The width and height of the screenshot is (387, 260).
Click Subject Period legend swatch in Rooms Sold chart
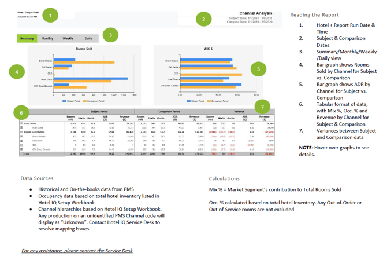[x=64, y=101]
